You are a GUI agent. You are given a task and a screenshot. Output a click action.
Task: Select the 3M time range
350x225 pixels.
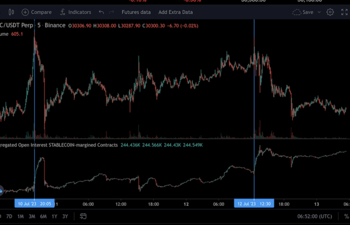32,216
